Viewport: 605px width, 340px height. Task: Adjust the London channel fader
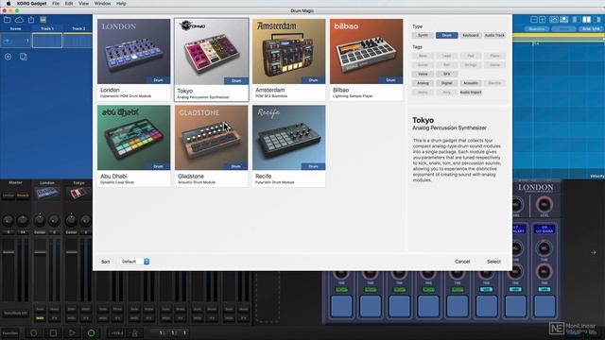click(40, 252)
